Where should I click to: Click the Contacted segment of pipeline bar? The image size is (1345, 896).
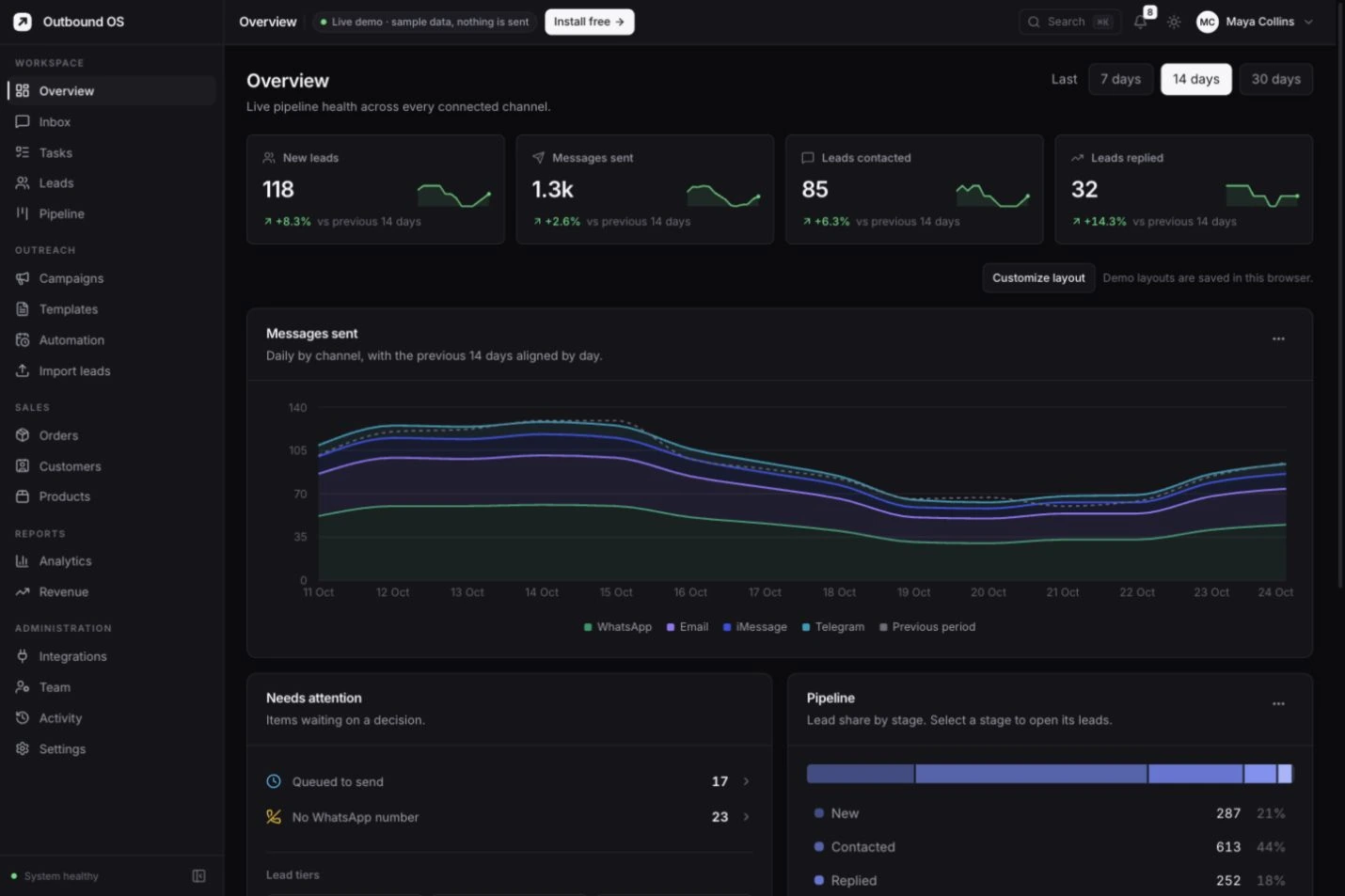(1032, 774)
